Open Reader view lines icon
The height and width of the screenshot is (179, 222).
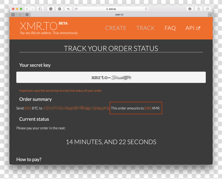(76, 9)
